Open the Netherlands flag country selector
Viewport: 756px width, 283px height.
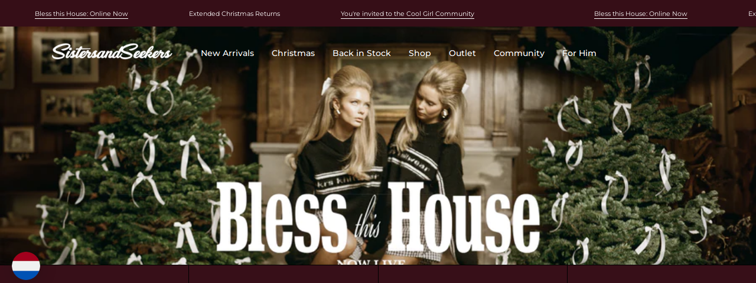point(26,266)
